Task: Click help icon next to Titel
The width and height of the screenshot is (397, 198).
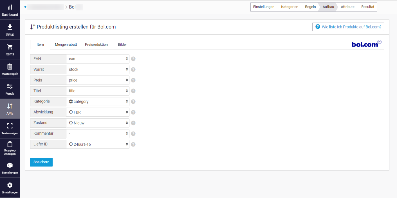Action: [x=133, y=91]
